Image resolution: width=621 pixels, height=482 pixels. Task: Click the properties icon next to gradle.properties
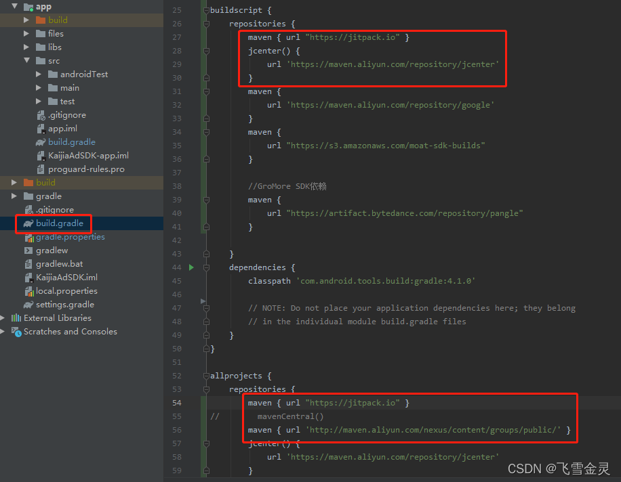point(29,237)
